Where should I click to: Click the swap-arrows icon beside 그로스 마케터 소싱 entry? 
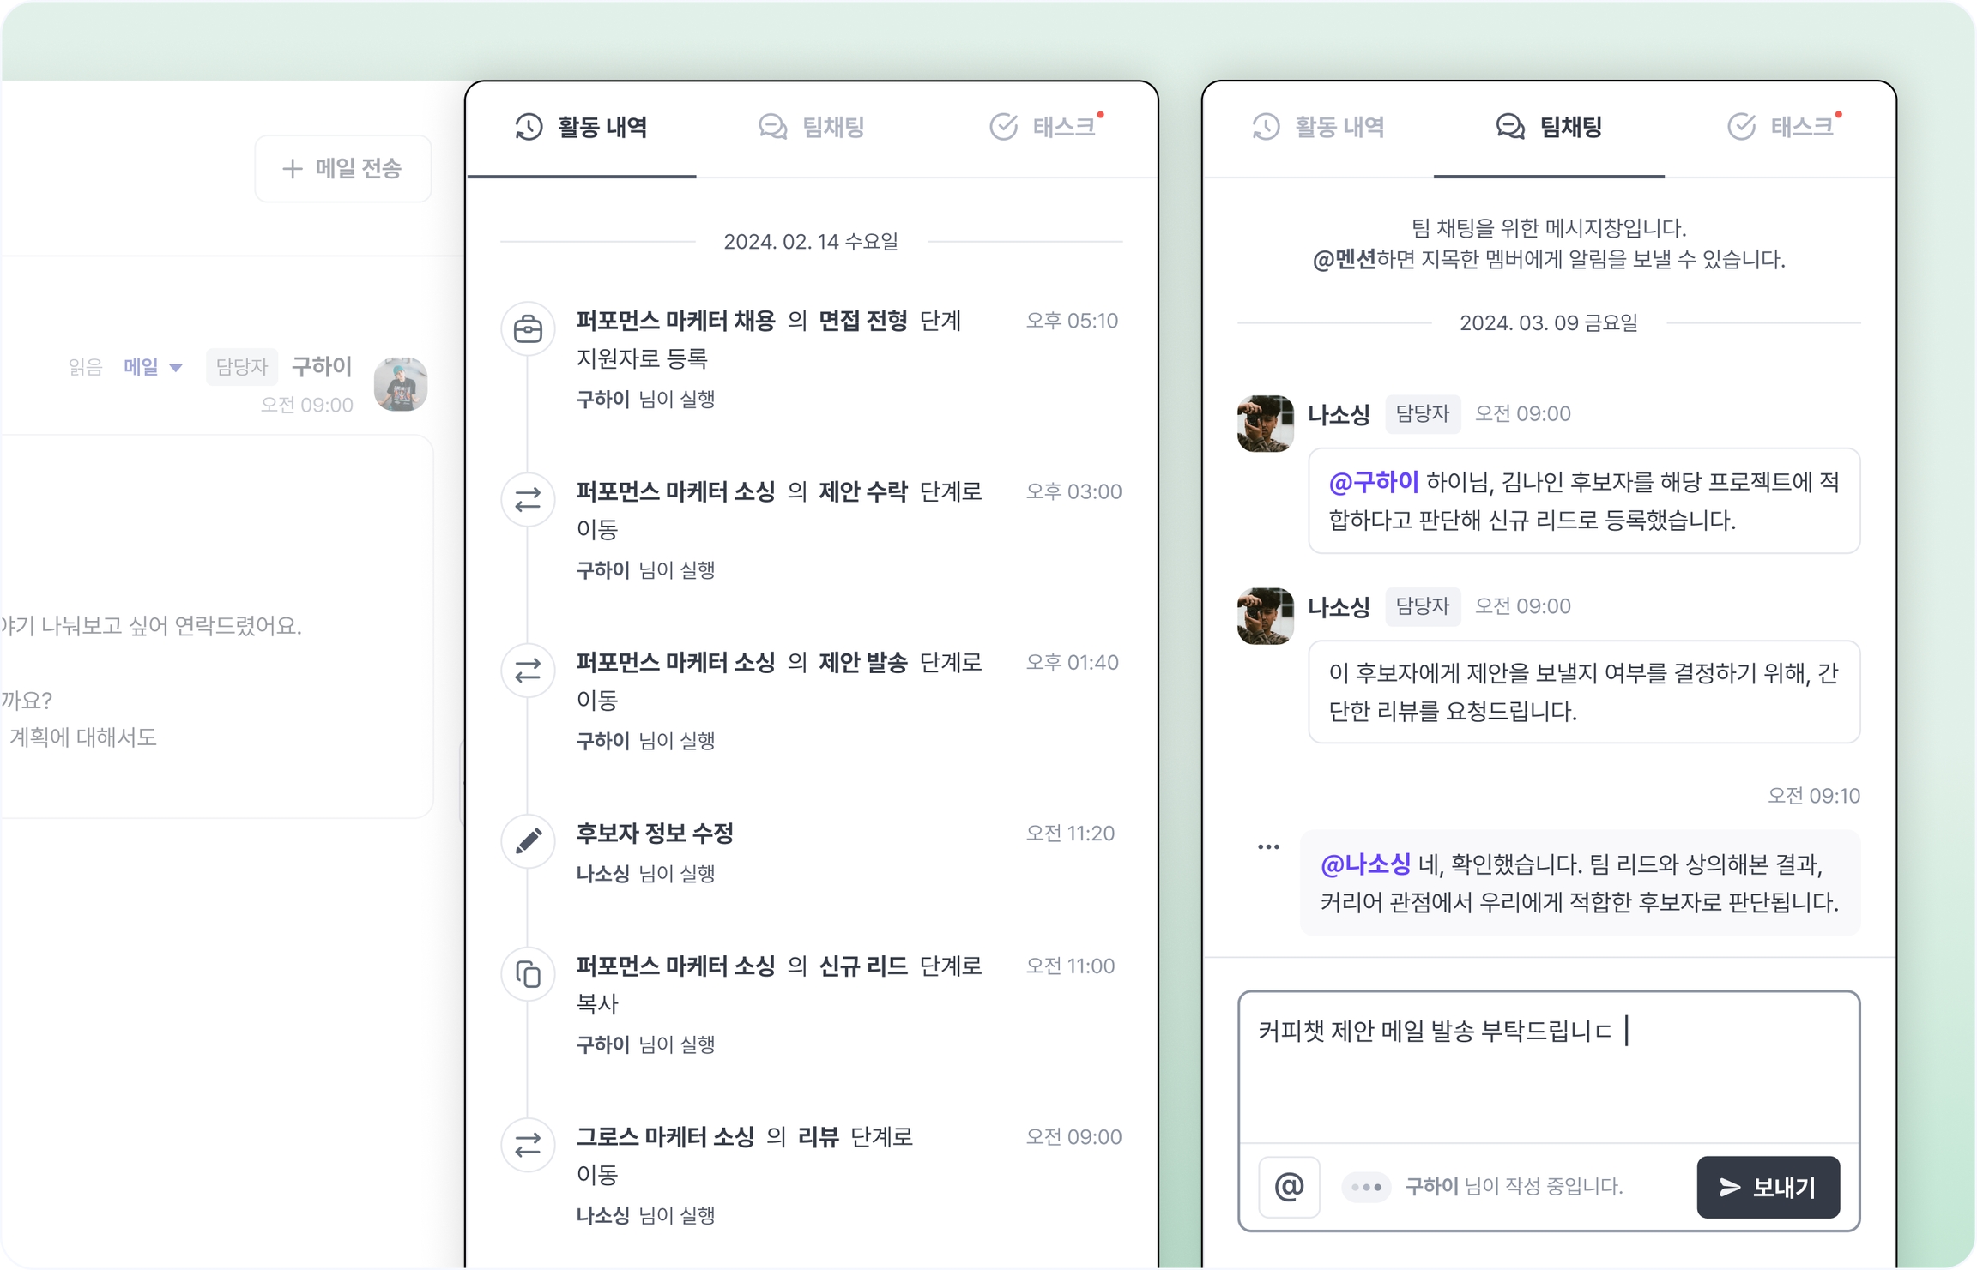(528, 1145)
